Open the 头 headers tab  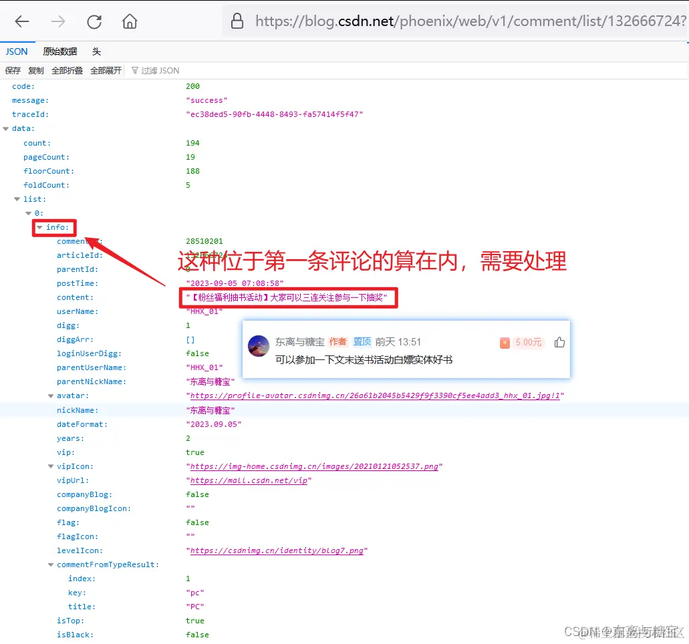pos(96,51)
